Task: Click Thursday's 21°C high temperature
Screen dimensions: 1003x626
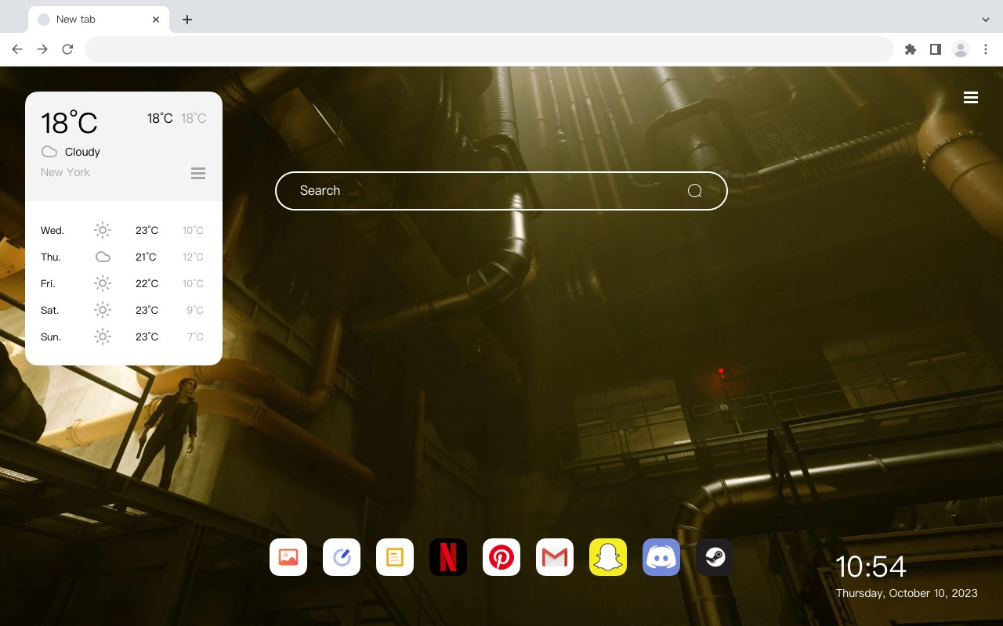Action: point(146,257)
